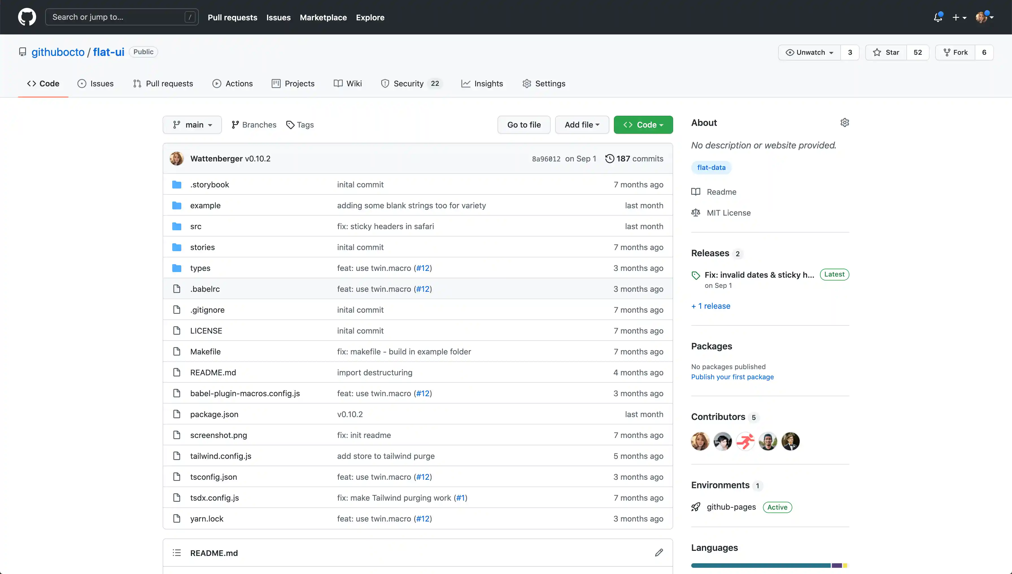Expand the Add file menu
1012x574 pixels.
tap(581, 124)
